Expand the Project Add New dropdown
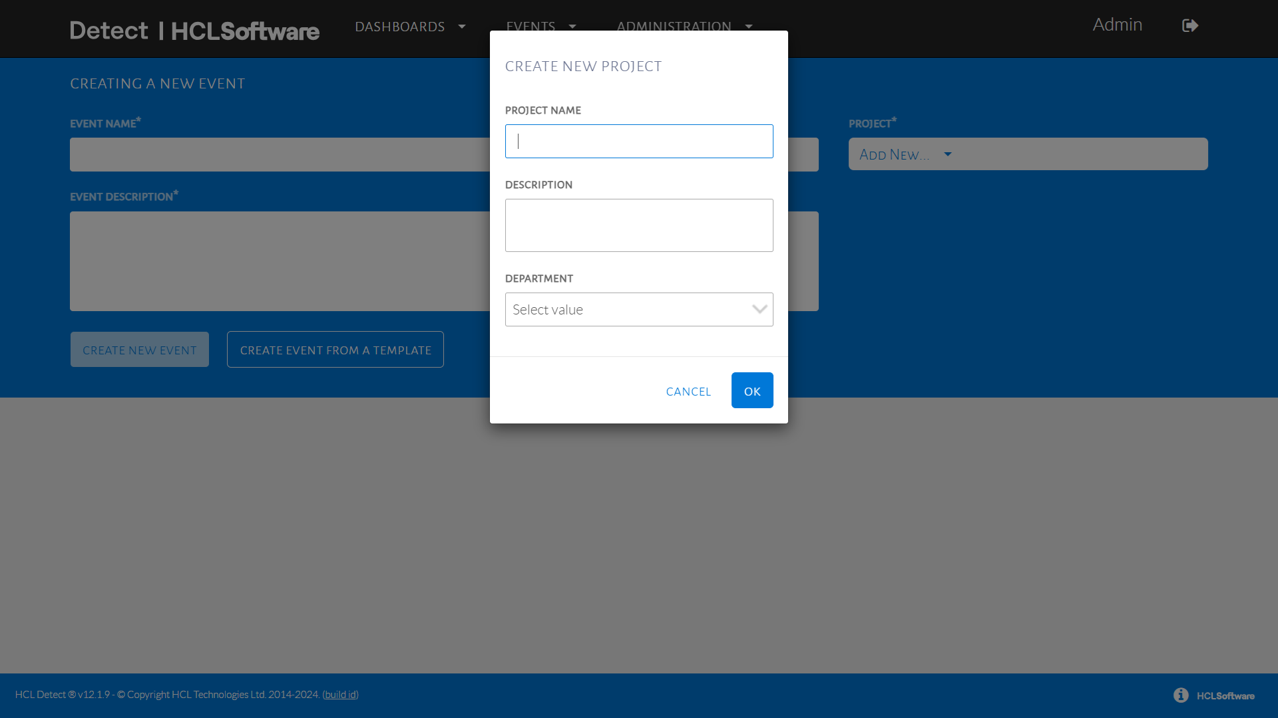The height and width of the screenshot is (718, 1278). [905, 155]
